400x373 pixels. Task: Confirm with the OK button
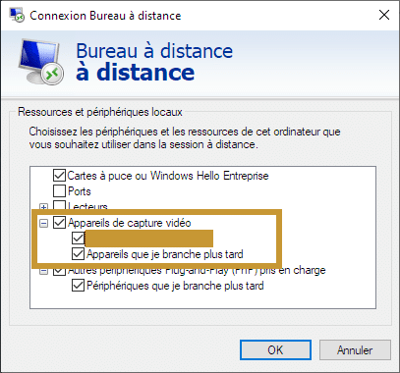pos(275,350)
